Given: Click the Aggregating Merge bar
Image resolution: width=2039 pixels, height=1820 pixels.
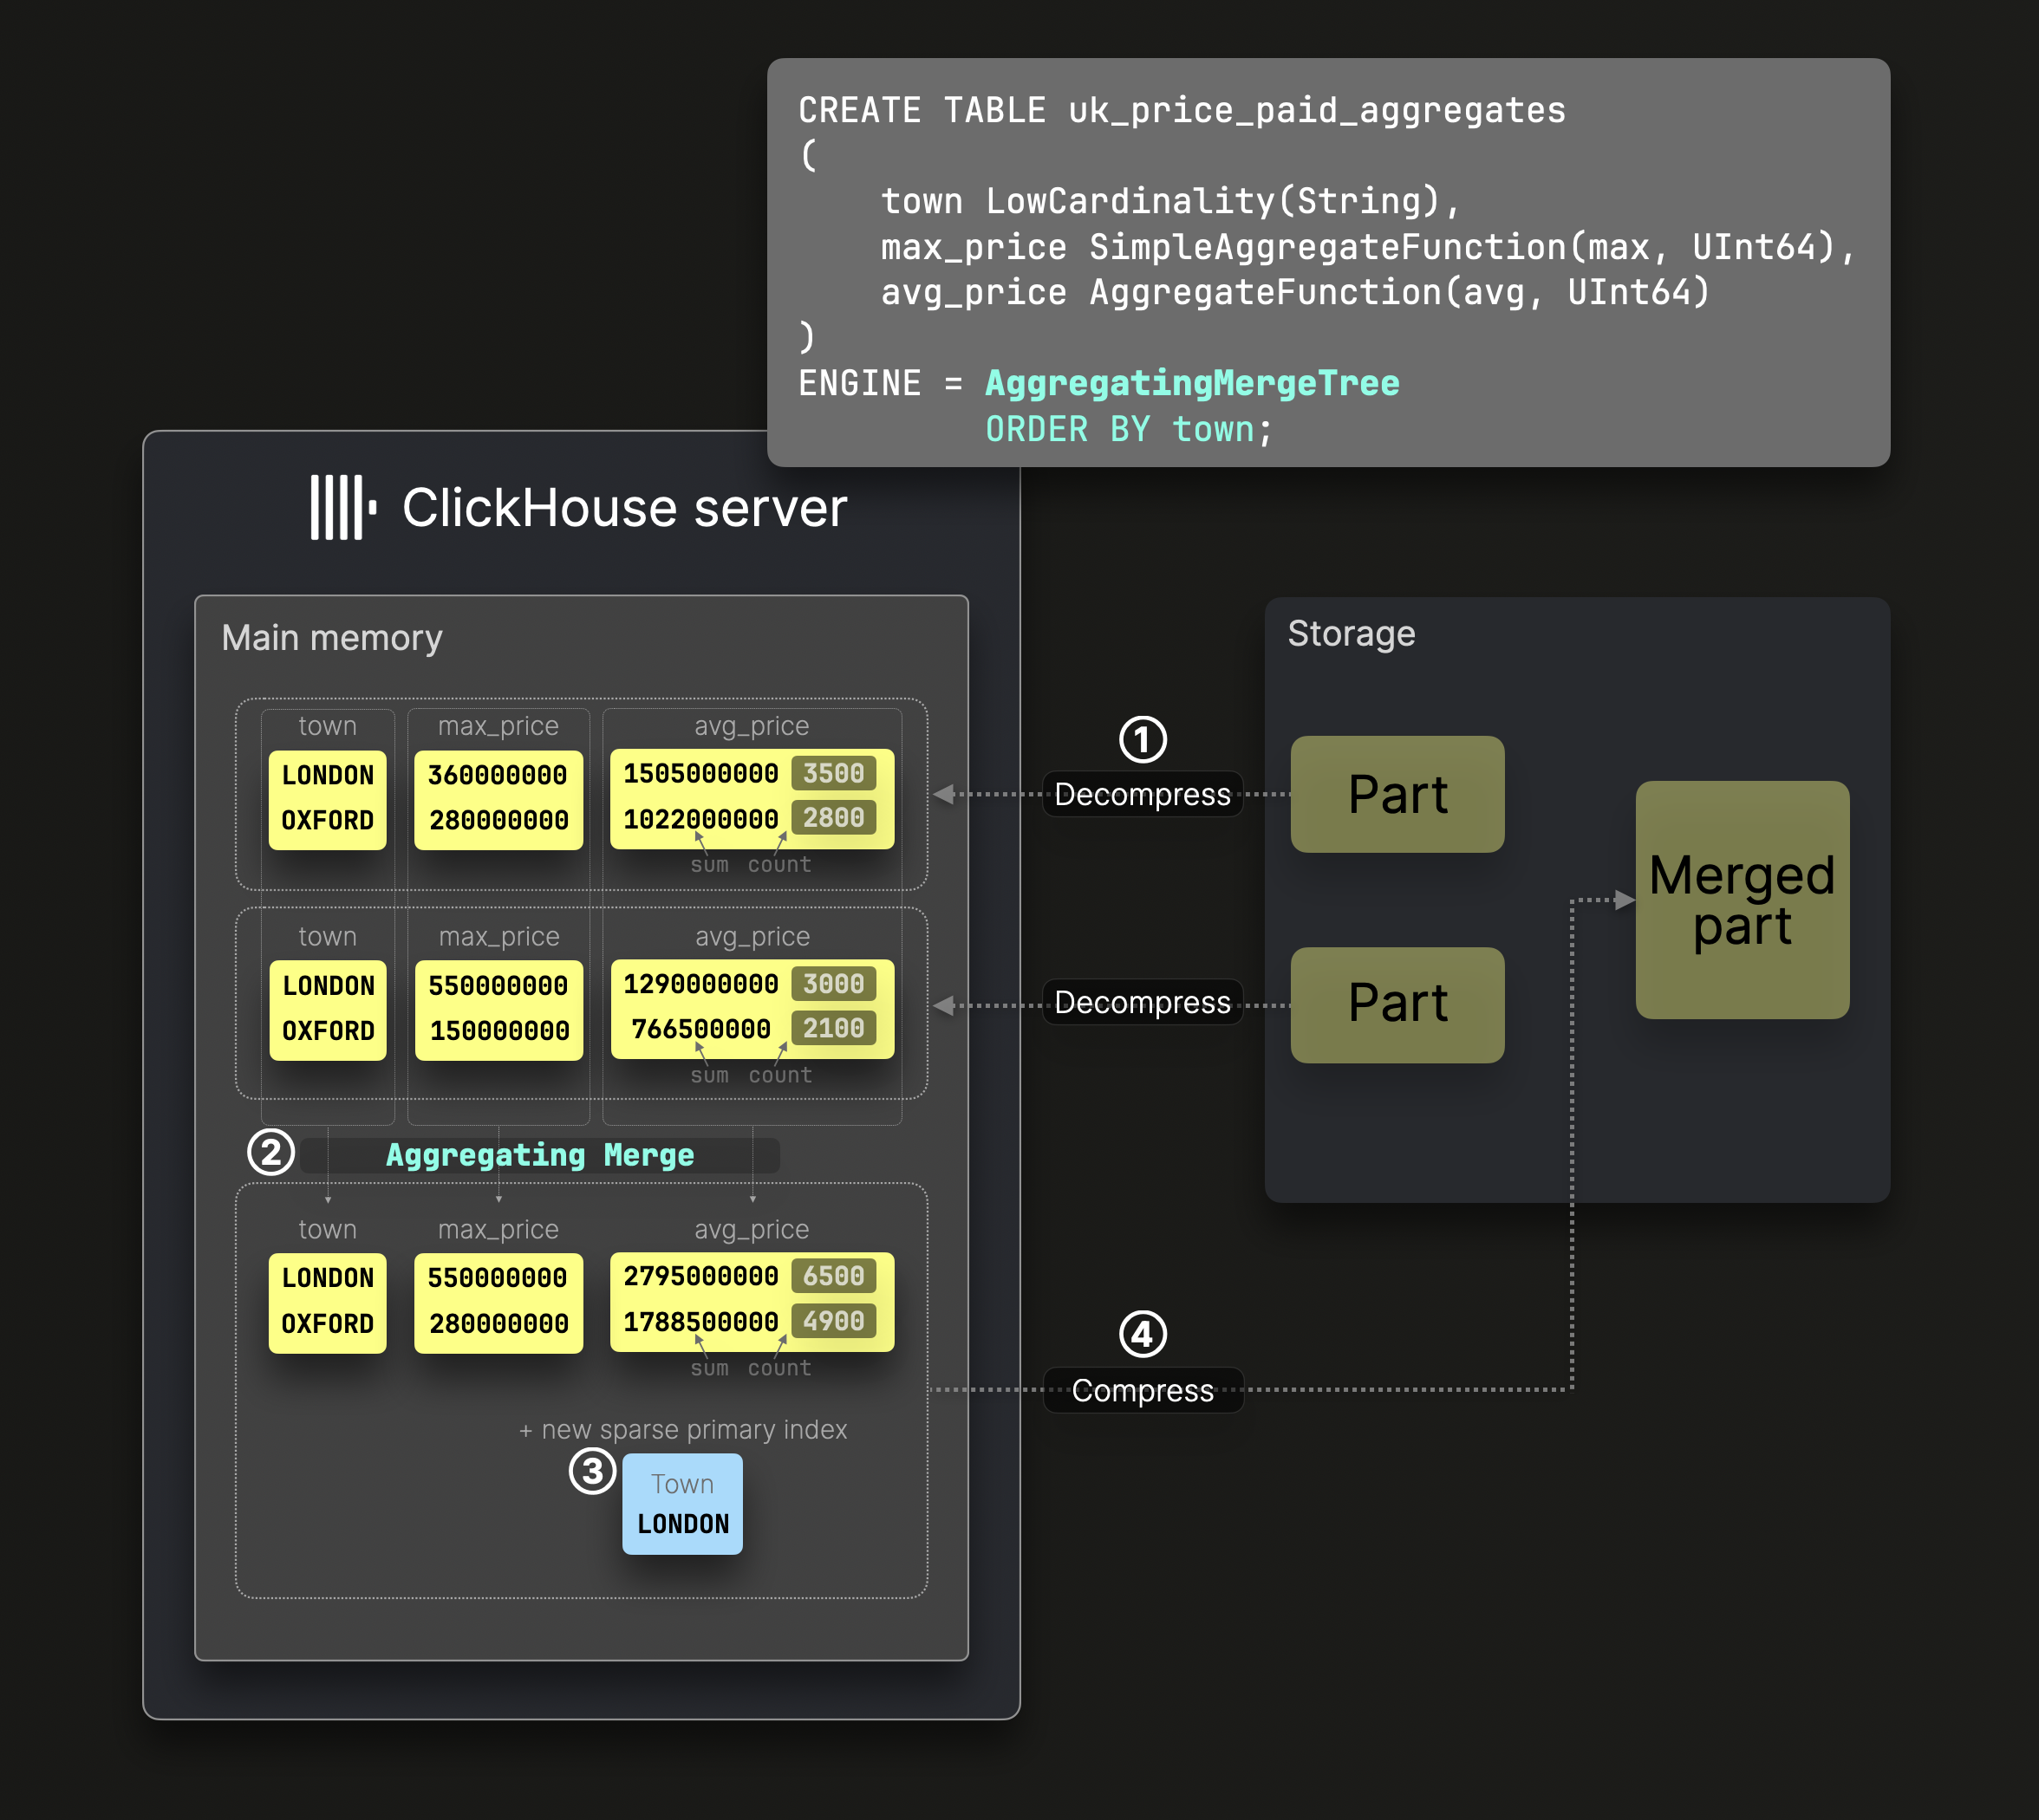Looking at the screenshot, I should click(540, 1155).
